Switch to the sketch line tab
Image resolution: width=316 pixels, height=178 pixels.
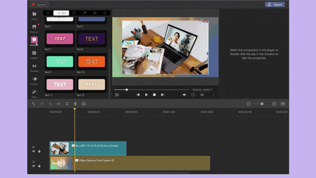(94, 13)
